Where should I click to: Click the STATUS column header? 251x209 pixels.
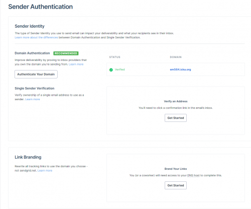coord(115,57)
